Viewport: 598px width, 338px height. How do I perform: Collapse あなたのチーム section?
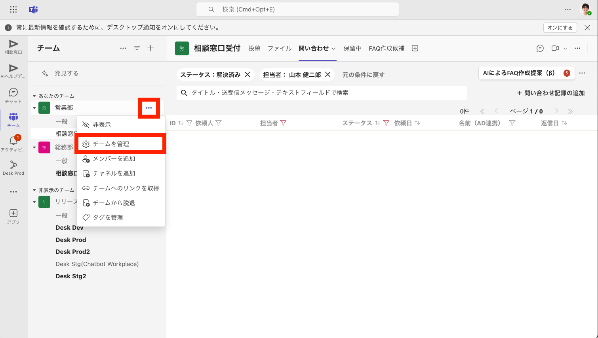tap(34, 96)
